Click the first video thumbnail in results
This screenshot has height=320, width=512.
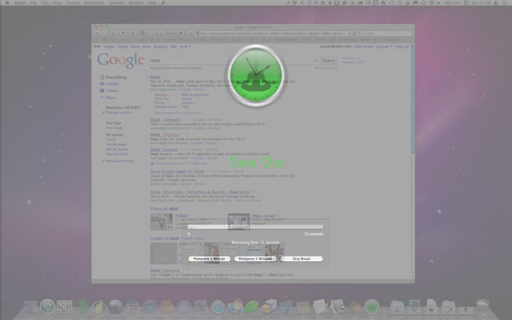click(161, 221)
